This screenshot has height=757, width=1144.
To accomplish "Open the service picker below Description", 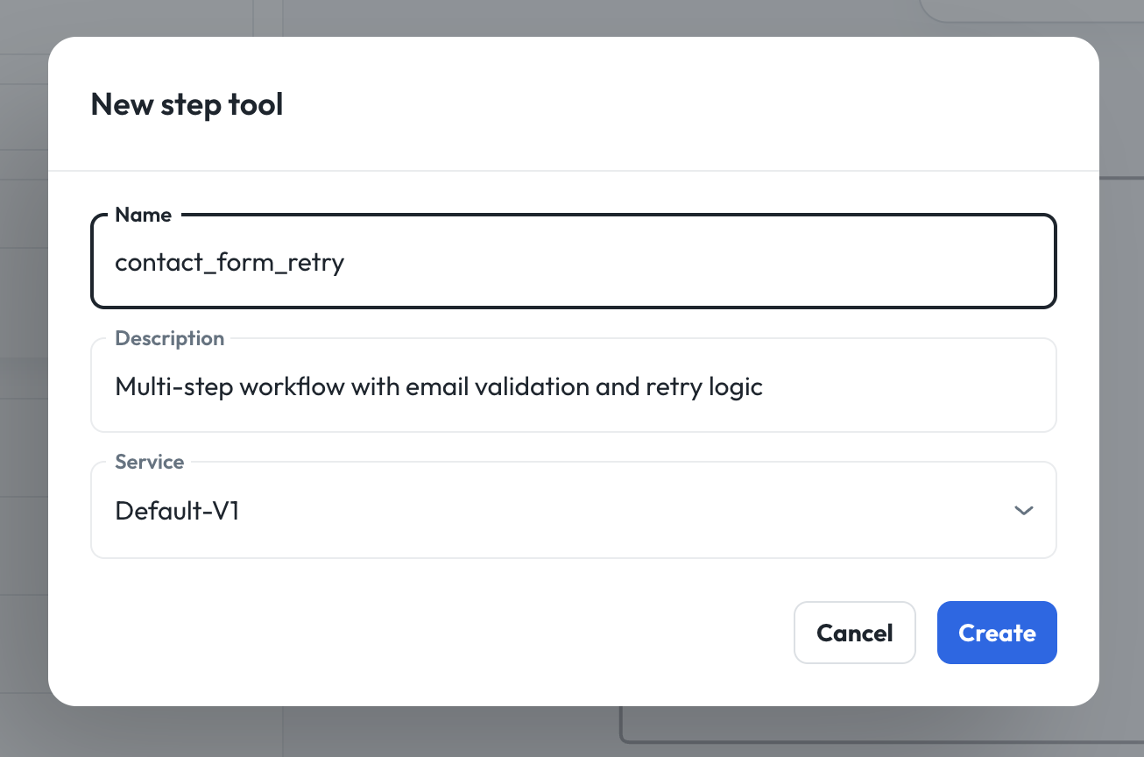I will (x=574, y=510).
